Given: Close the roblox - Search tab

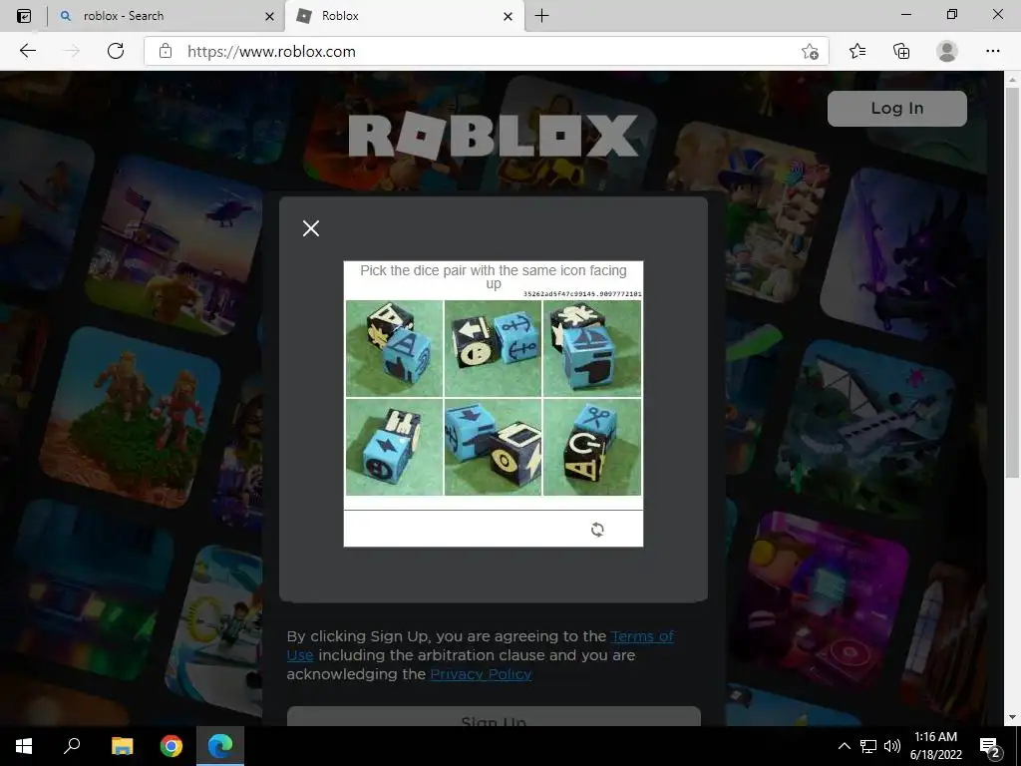Looking at the screenshot, I should coord(269,16).
